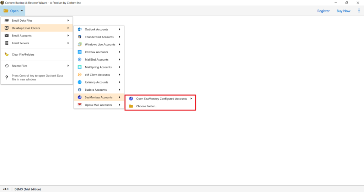Select Open SeaMonkey Configured Accounts entry
This screenshot has height=192, width=364.
[160, 98]
